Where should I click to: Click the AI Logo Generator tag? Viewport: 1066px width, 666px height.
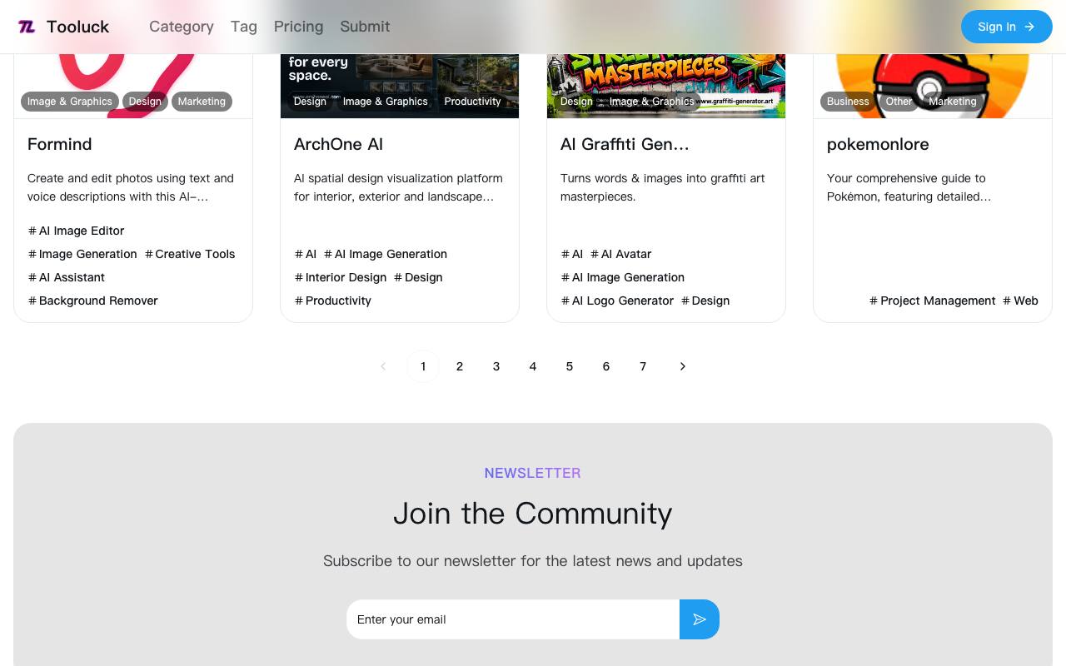pos(617,301)
